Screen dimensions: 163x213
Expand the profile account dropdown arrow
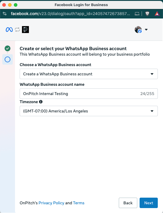point(146,30)
